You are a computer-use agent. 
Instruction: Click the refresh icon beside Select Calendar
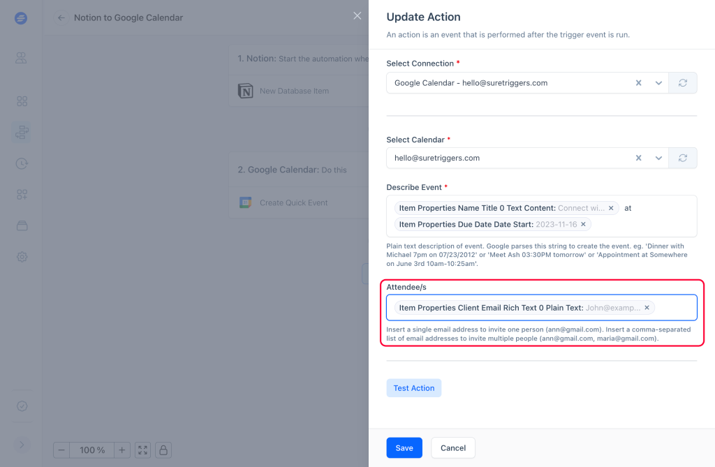tap(682, 158)
